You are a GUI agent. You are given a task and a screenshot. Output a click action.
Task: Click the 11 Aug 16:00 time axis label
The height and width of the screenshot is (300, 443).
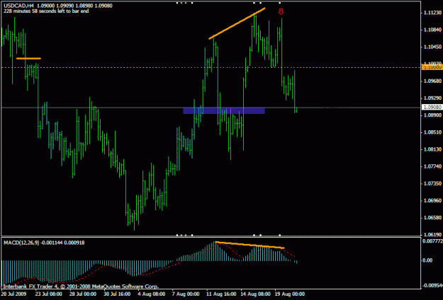coord(221,294)
